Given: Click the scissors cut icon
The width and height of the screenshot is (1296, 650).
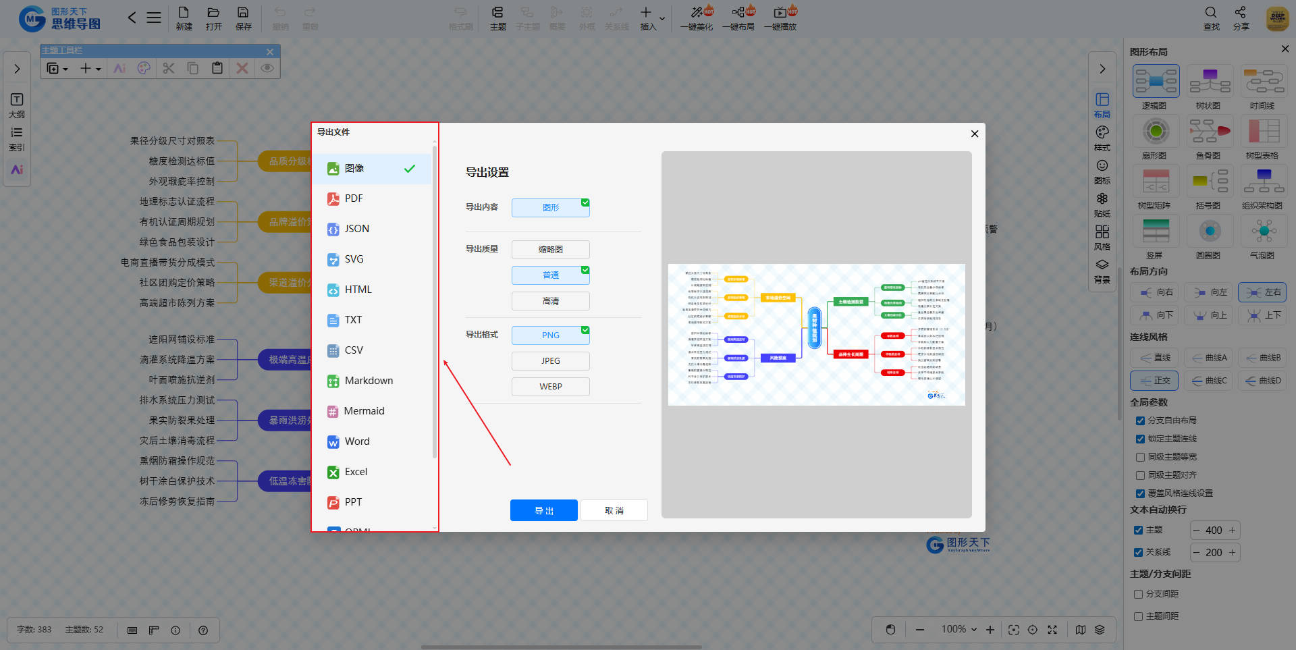Looking at the screenshot, I should coord(169,68).
